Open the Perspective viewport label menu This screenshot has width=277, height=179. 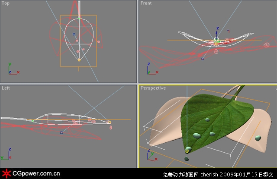153,88
